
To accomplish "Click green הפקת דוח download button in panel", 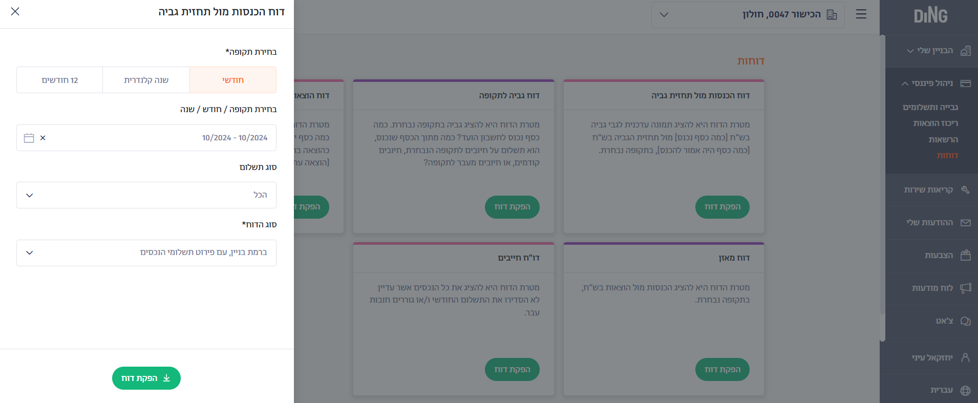I will pos(146,378).
